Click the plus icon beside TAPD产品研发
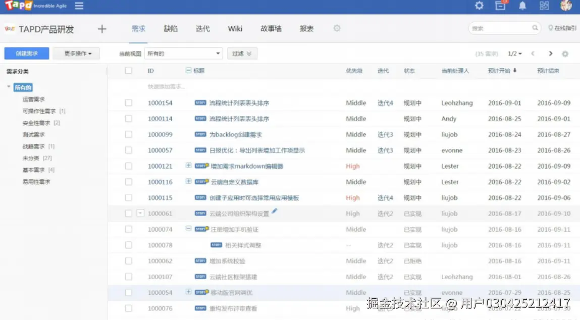This screenshot has width=580, height=320. click(x=102, y=29)
